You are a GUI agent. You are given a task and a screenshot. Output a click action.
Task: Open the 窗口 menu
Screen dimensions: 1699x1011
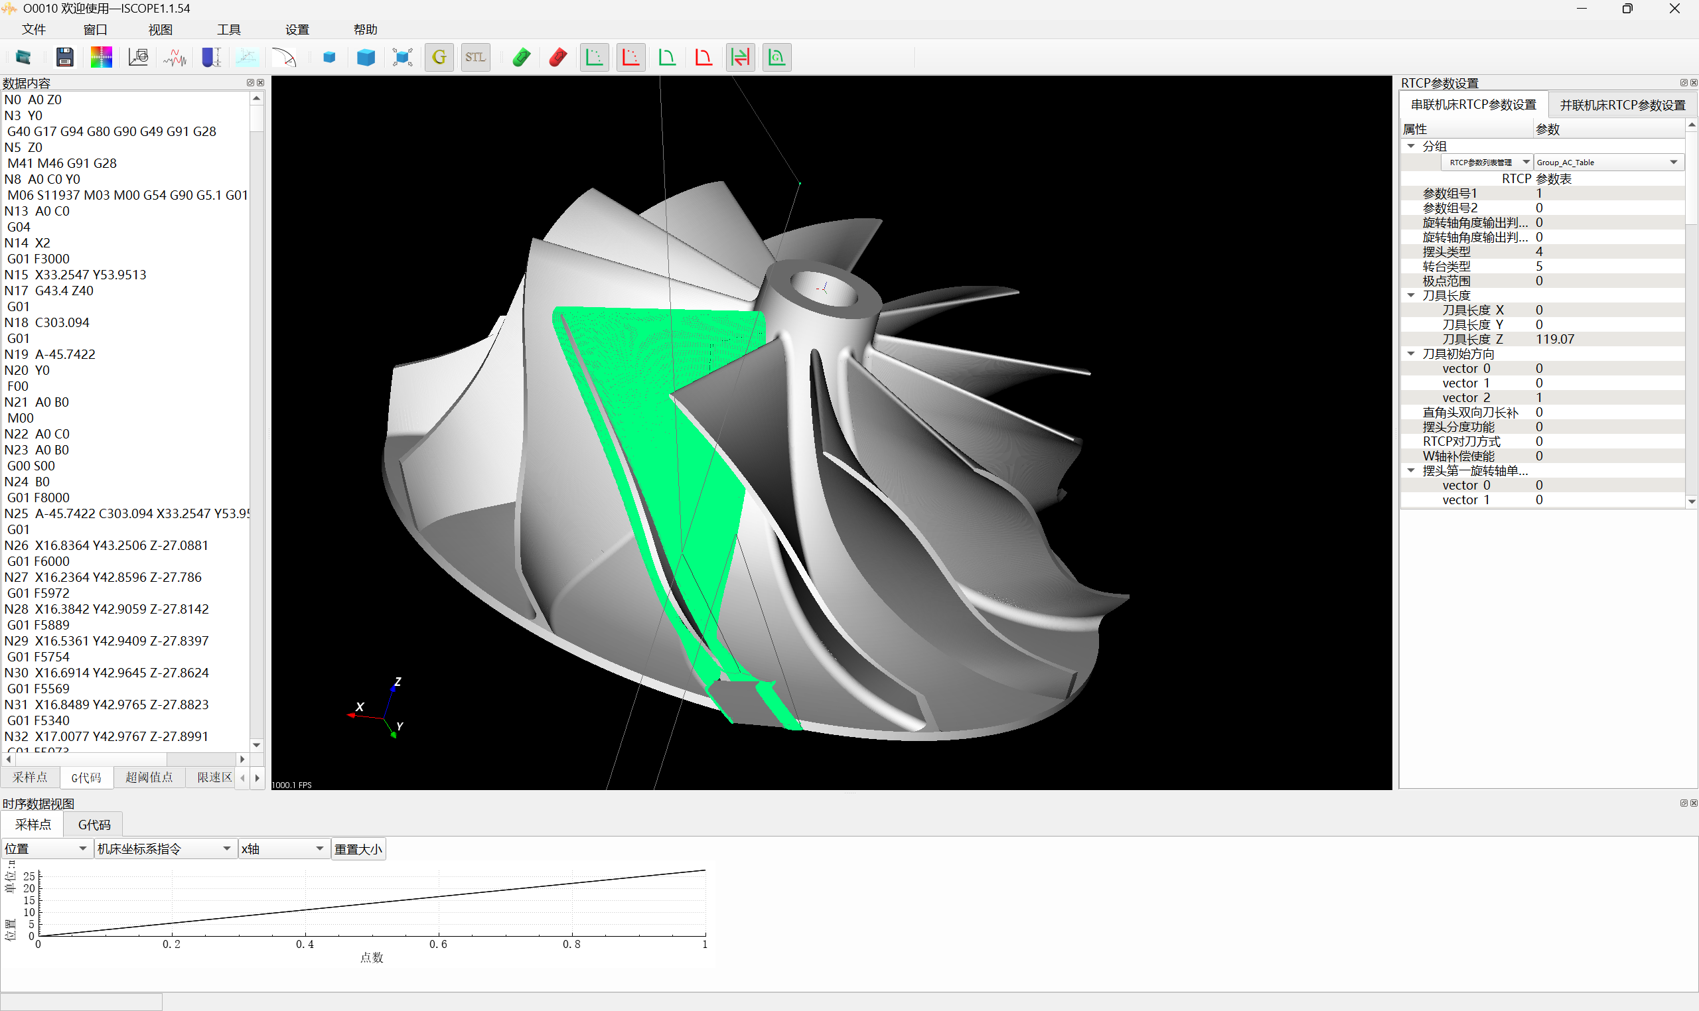(96, 29)
